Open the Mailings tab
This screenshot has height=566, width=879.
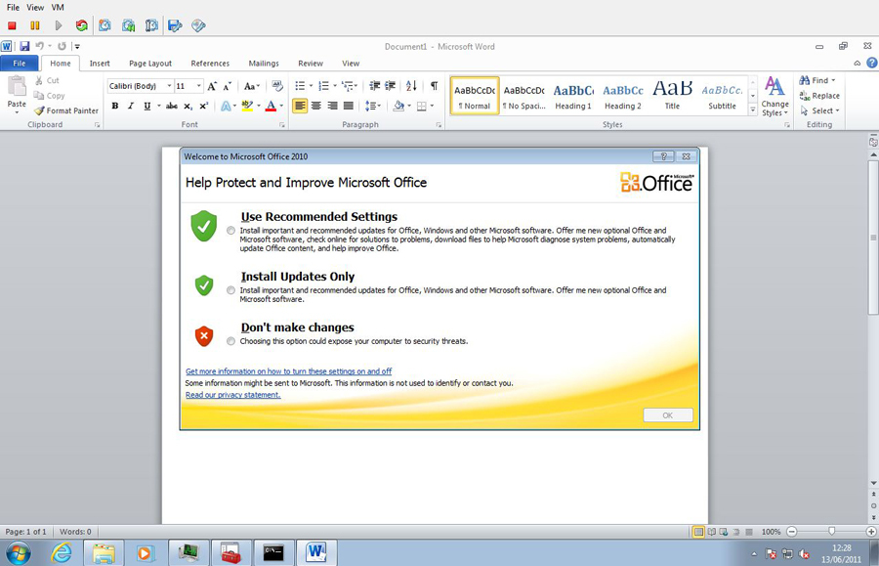(x=264, y=64)
